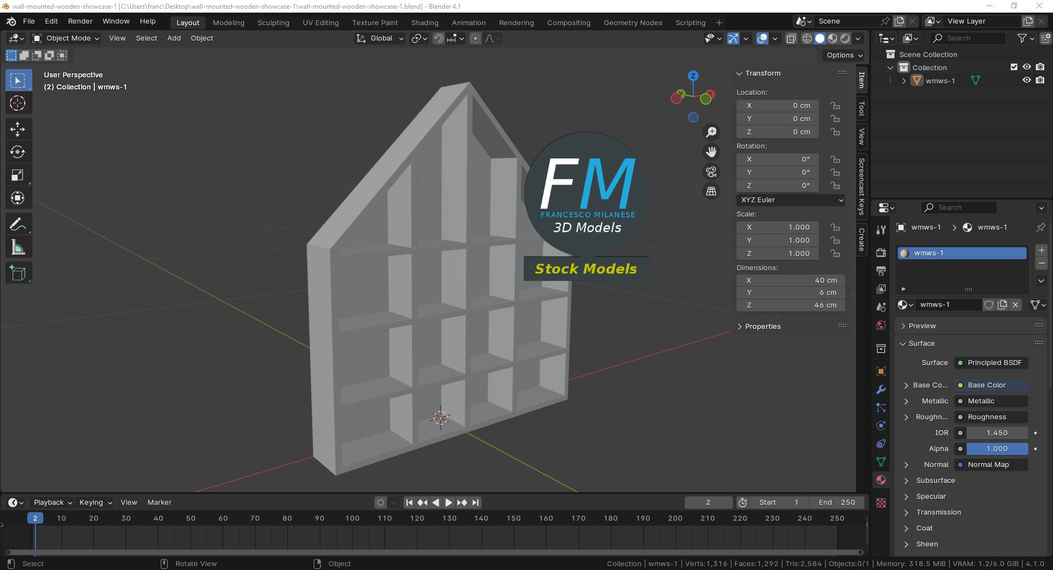Image resolution: width=1053 pixels, height=570 pixels.
Task: Open the Tool sidebar tab
Action: pyautogui.click(x=862, y=109)
